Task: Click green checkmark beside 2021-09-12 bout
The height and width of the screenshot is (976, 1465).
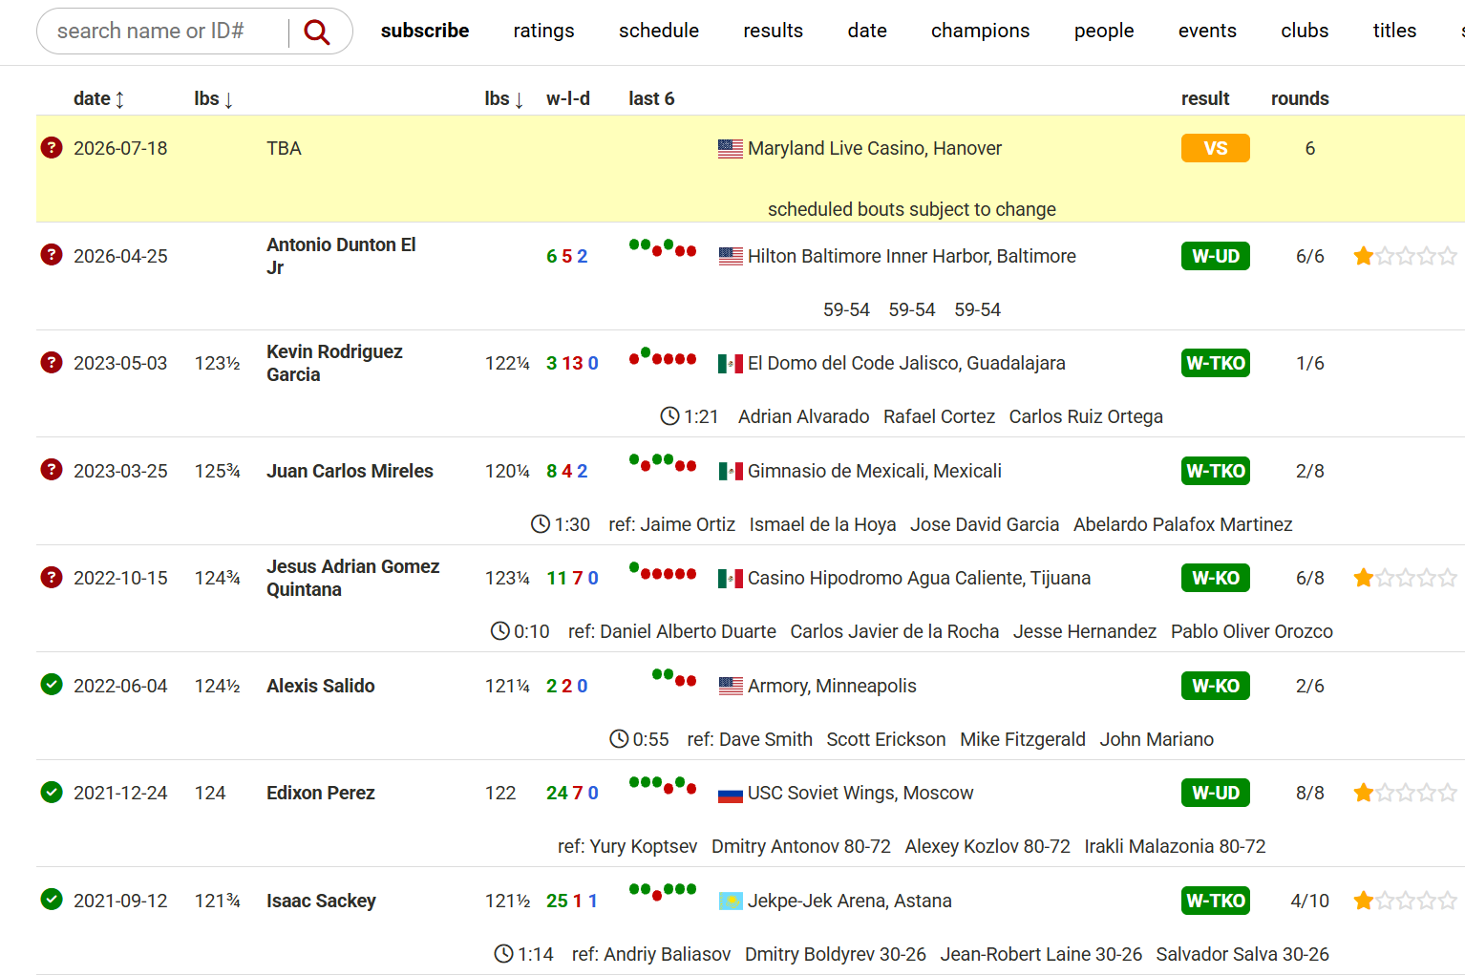Action: coord(52,900)
